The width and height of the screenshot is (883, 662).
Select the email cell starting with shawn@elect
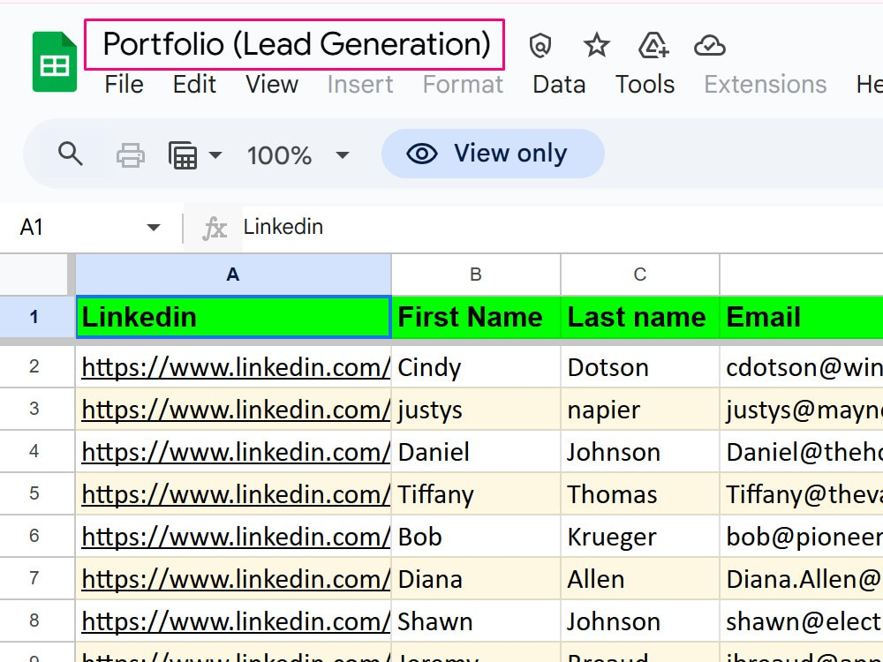click(x=802, y=621)
